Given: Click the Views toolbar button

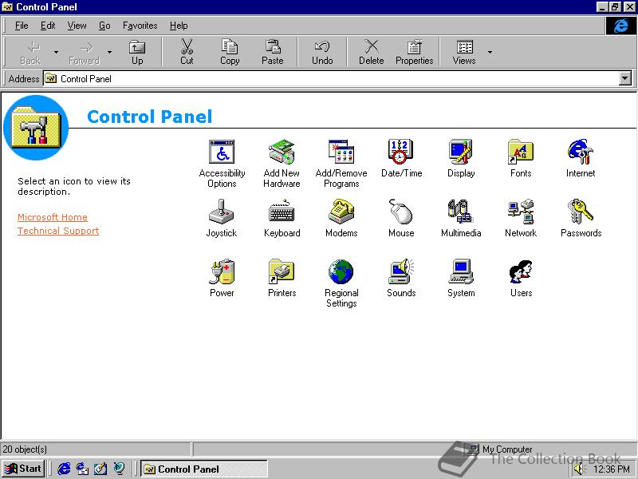Looking at the screenshot, I should [464, 52].
